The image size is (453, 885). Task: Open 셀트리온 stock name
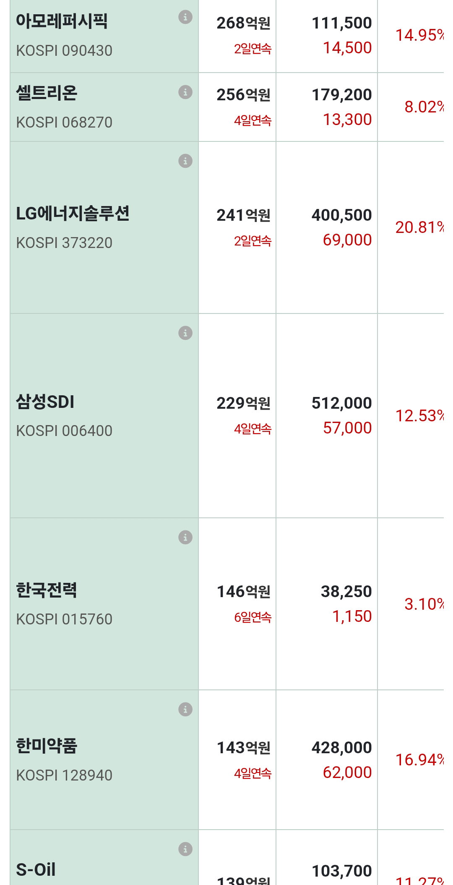(47, 93)
